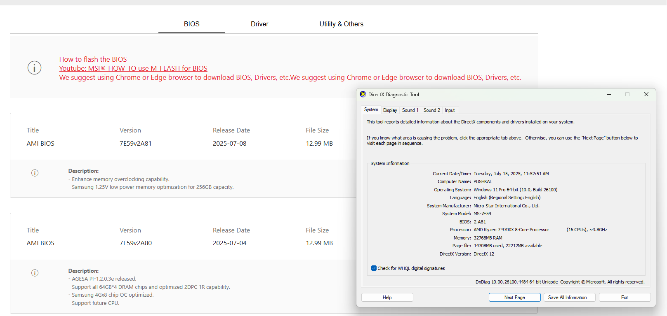Select the BIOS tab
667x316 pixels.
click(191, 24)
